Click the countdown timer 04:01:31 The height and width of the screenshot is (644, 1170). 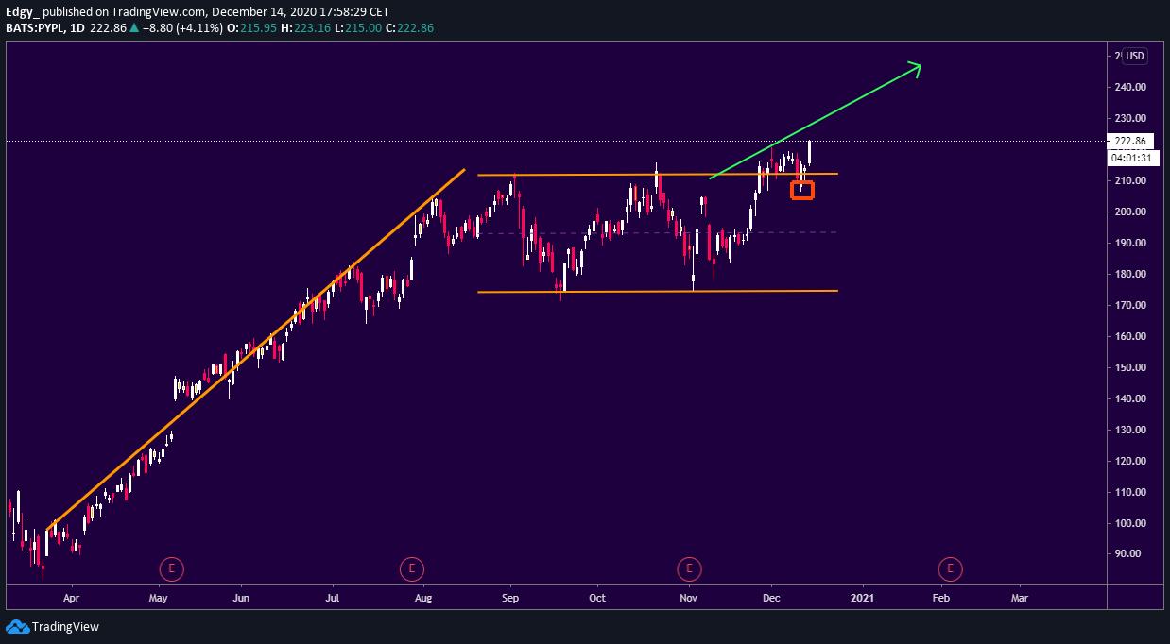pos(1133,158)
